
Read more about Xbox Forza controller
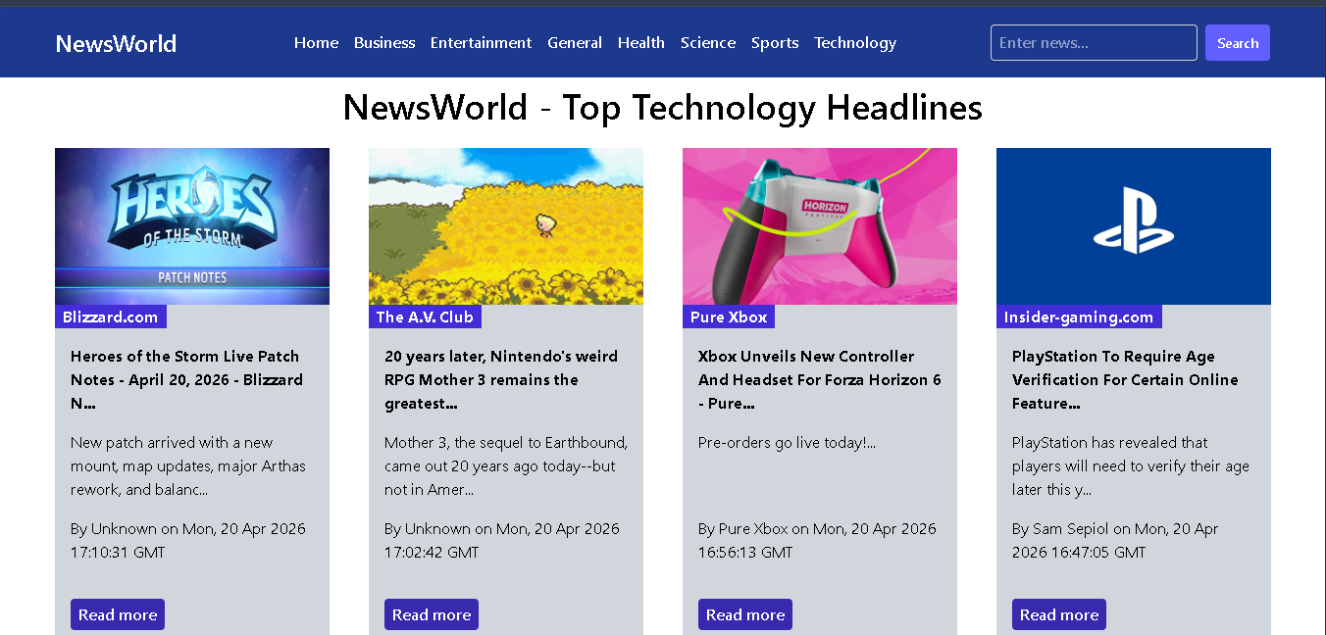pos(745,614)
